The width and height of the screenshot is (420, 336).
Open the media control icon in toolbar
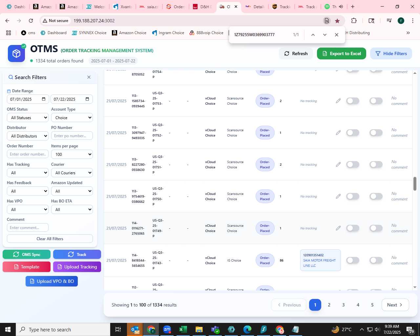389,21
